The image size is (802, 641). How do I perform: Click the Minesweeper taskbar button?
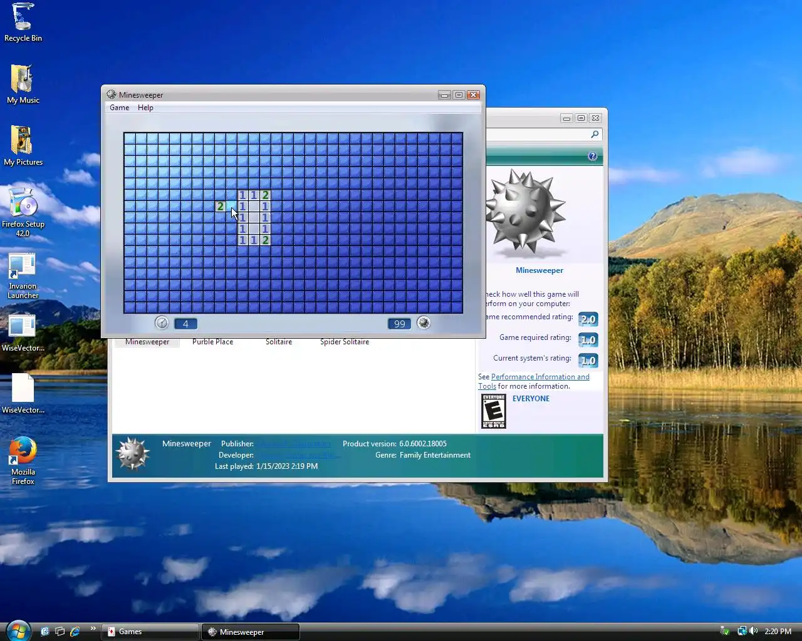(250, 632)
